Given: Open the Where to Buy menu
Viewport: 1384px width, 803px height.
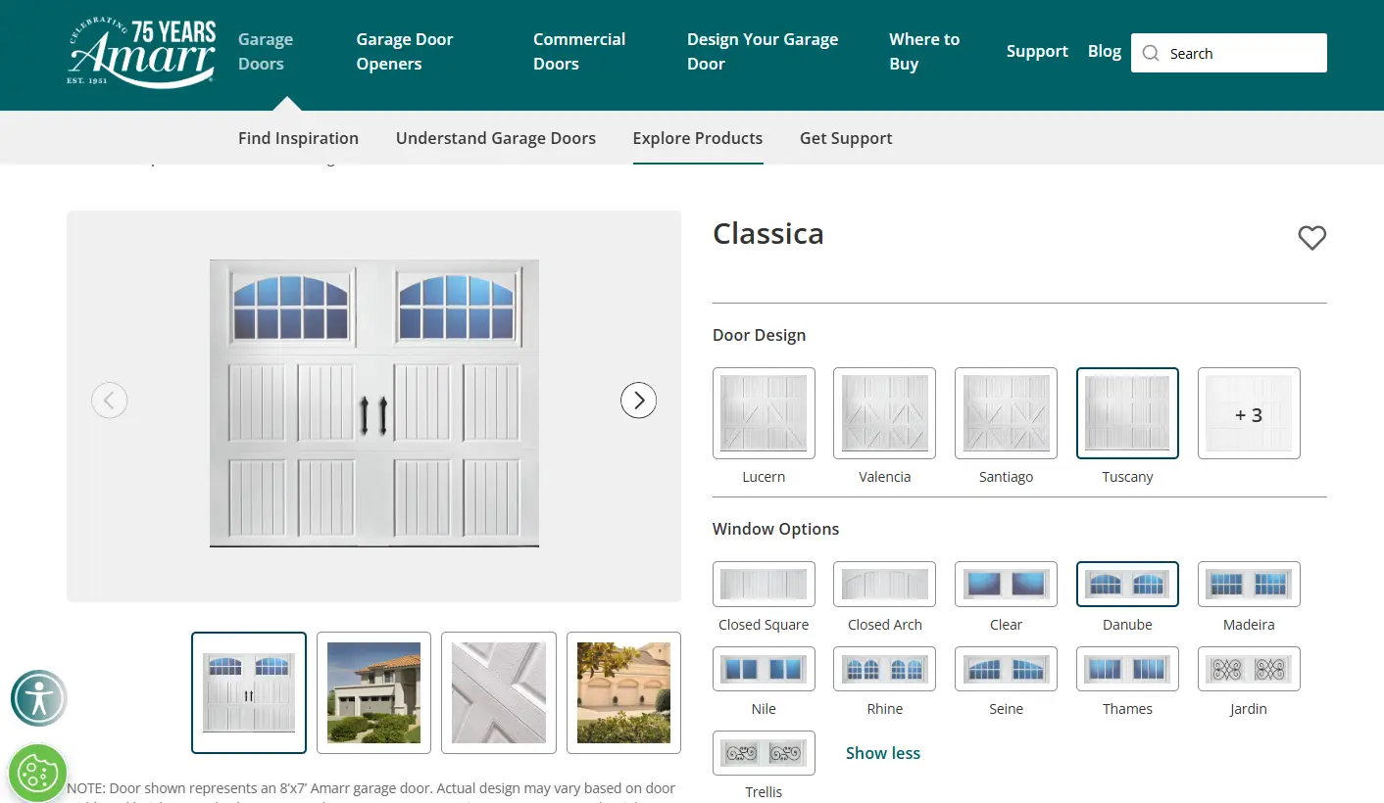Looking at the screenshot, I should (x=924, y=52).
